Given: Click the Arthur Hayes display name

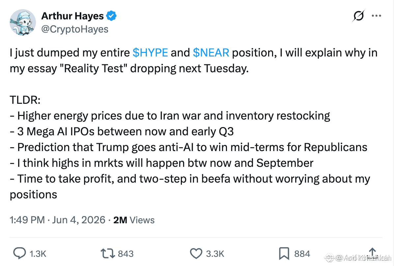Looking at the screenshot, I should (72, 16).
